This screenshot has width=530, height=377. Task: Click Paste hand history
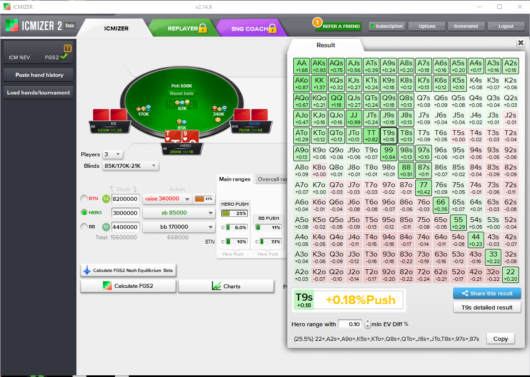pyautogui.click(x=39, y=75)
